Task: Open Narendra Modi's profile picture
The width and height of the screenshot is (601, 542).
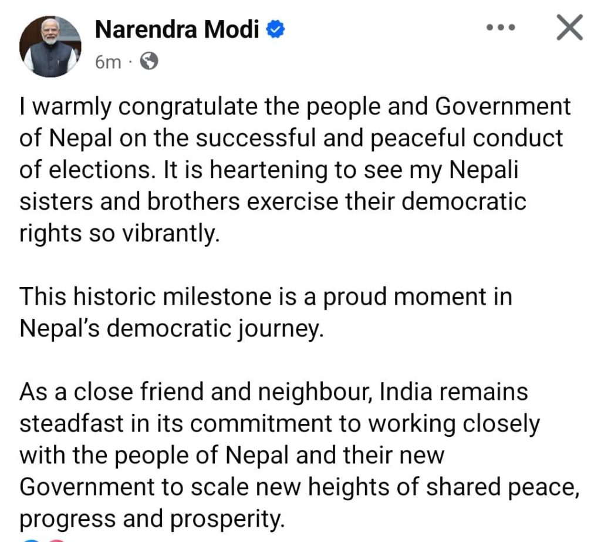Action: [50, 47]
